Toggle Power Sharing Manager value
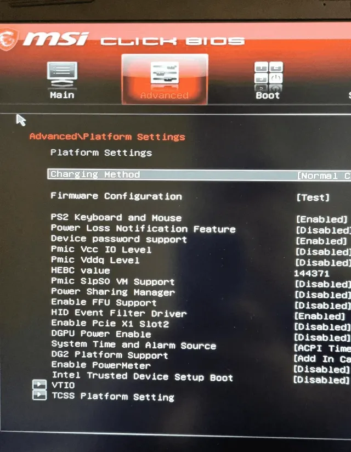The image size is (351, 452). [x=322, y=295]
